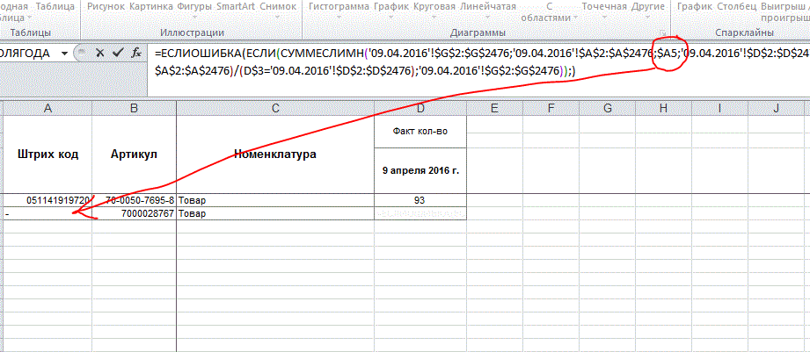Select column B header

[134, 108]
